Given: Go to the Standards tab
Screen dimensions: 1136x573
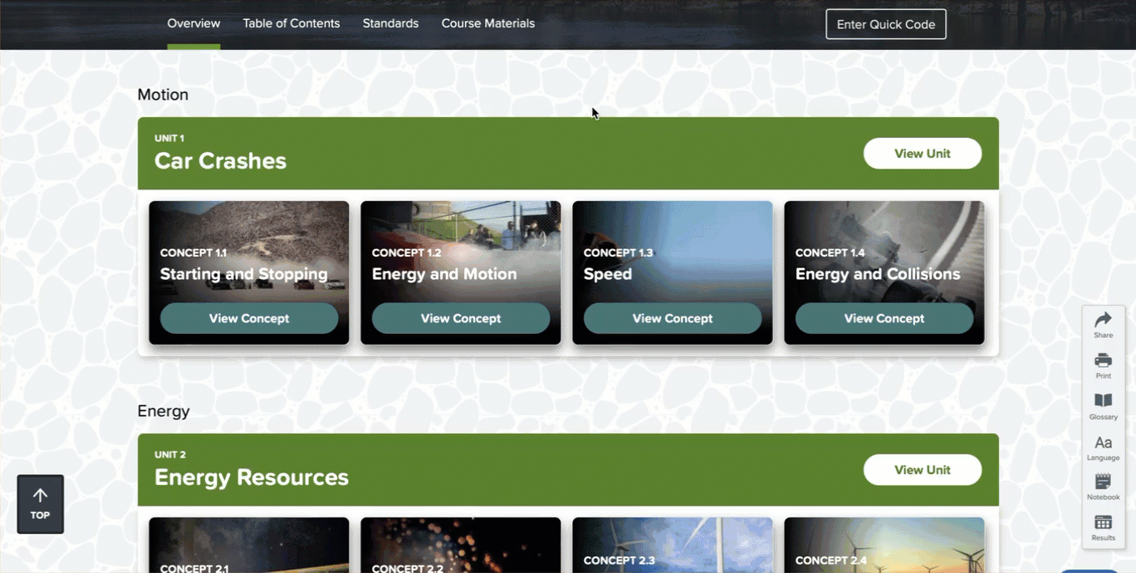Looking at the screenshot, I should click(x=390, y=23).
